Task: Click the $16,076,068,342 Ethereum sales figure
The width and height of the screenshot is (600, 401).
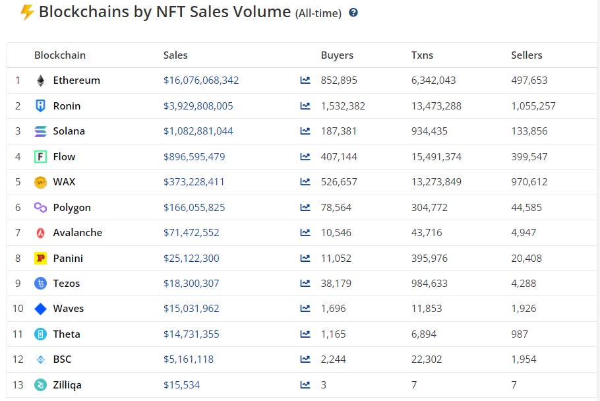Action: (x=201, y=80)
